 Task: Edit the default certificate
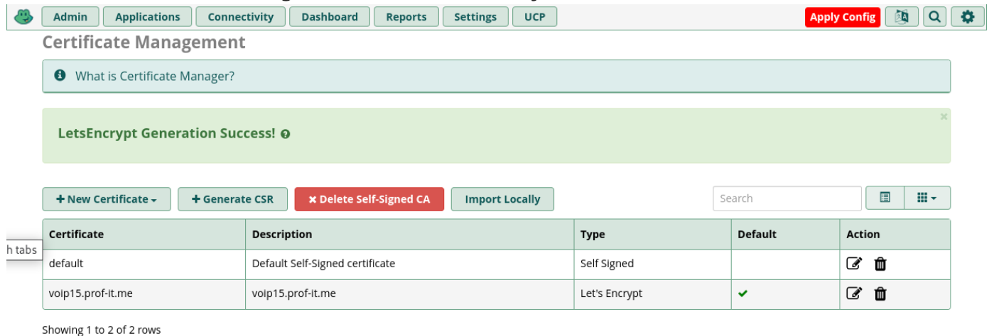pyautogui.click(x=854, y=264)
